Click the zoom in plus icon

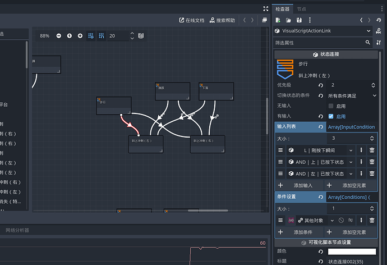tap(80, 36)
